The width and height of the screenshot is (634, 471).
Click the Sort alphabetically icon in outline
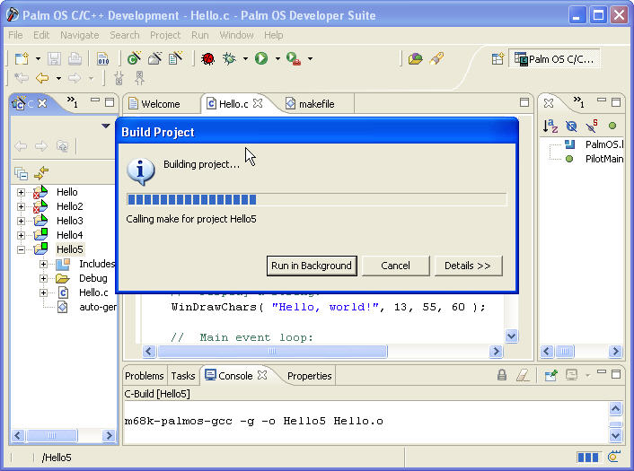[550, 126]
